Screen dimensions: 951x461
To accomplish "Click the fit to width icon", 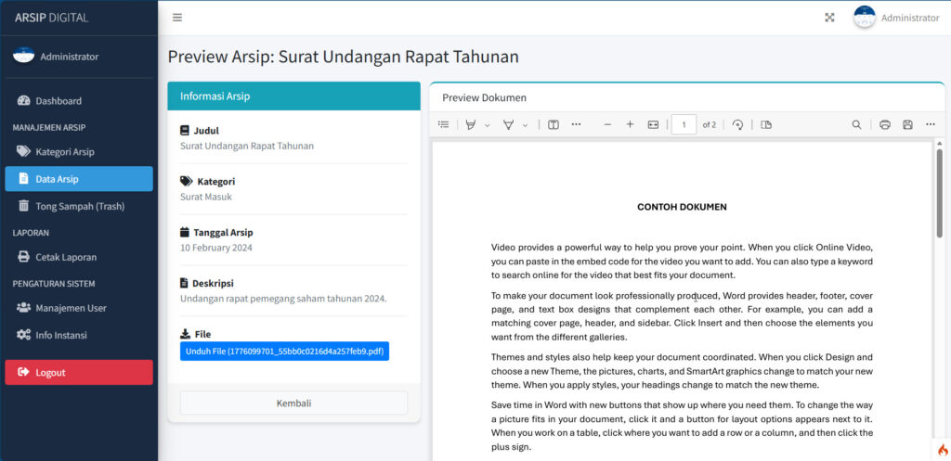I will tap(653, 124).
